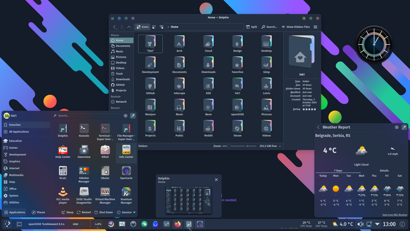This screenshot has width=410, height=231.
Task: Click the Shut Down button
Action: point(103,212)
